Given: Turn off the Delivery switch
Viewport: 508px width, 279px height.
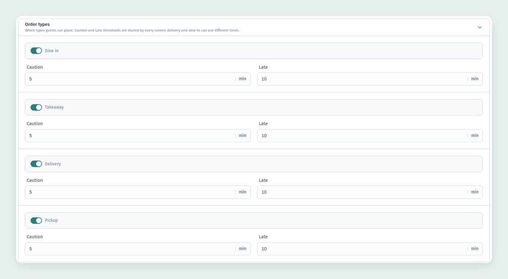Looking at the screenshot, I should [36, 164].
